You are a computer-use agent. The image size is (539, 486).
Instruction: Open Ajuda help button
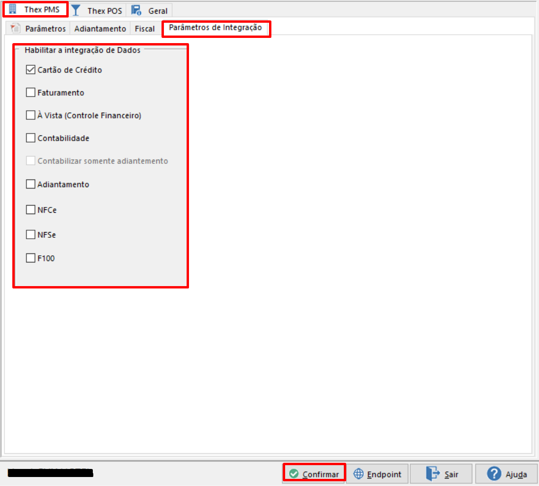(507, 474)
